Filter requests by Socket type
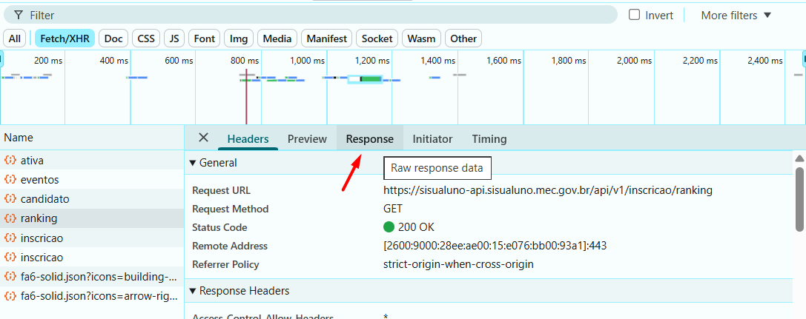806x319 pixels. click(377, 38)
